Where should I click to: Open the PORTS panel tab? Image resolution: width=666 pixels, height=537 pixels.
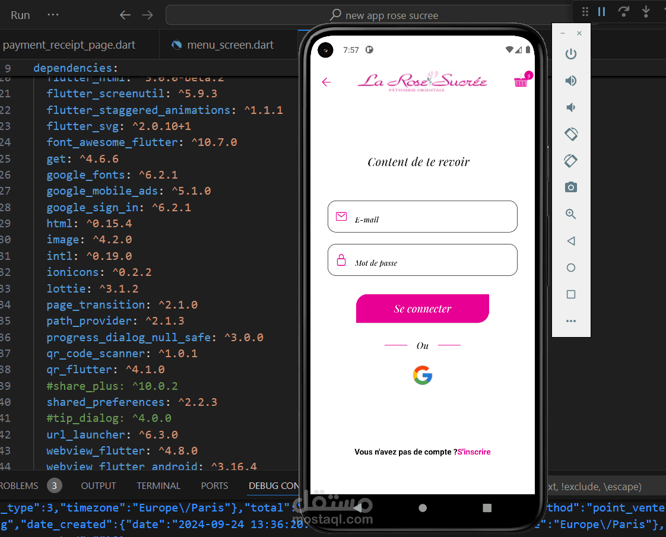point(214,485)
